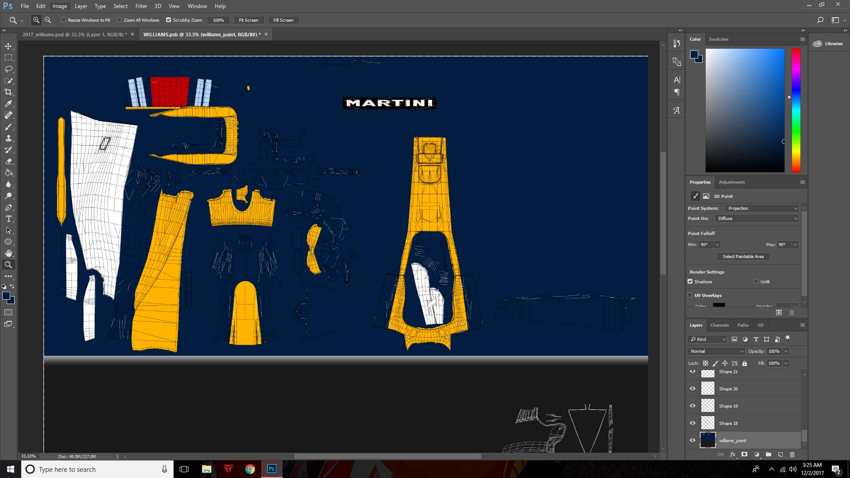
Task: Open the layer Opacity dropdown arrow
Action: point(786,351)
